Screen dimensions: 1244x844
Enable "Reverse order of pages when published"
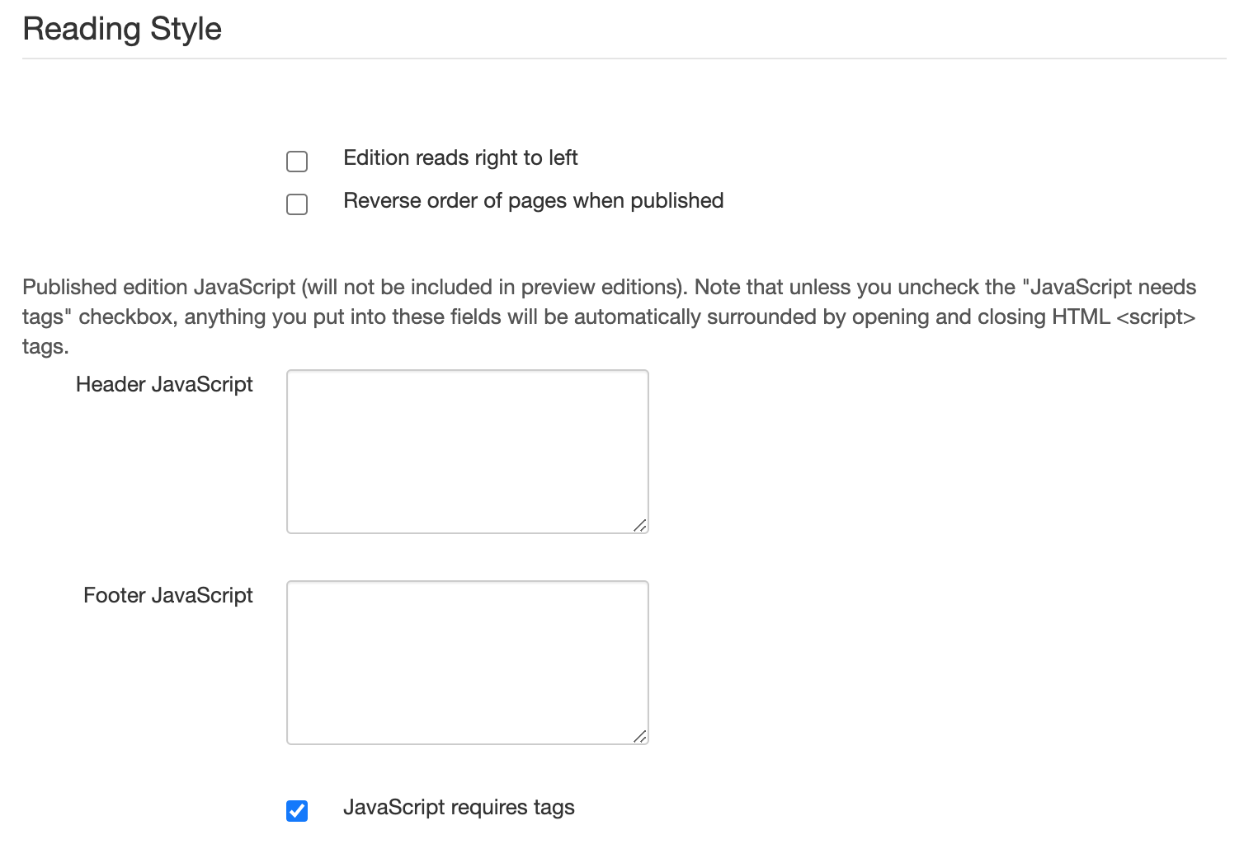point(296,204)
